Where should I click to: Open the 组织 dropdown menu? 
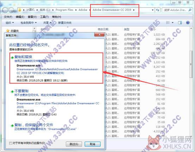10,23
